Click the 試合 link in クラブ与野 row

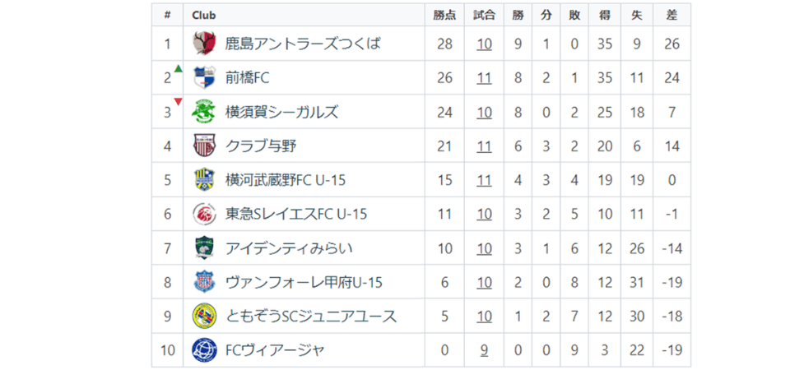[485, 146]
